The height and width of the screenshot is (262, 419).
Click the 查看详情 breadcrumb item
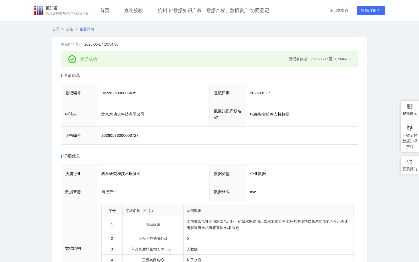(87, 29)
